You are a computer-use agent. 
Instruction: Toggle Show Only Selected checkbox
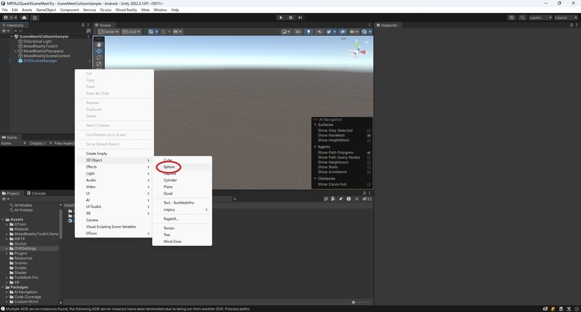pyautogui.click(x=369, y=131)
